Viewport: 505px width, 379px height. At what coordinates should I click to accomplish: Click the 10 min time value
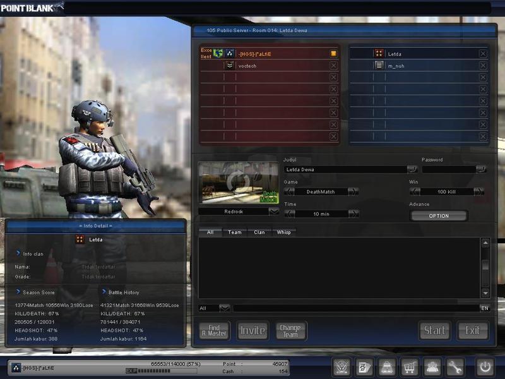click(x=321, y=214)
